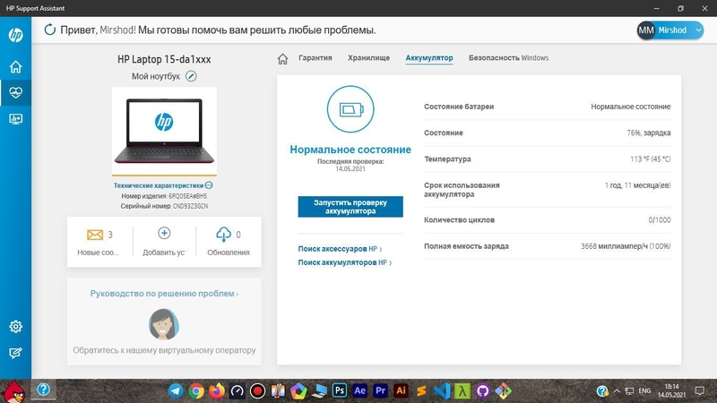
Task: Open Premiere Pro from taskbar
Action: [x=380, y=390]
